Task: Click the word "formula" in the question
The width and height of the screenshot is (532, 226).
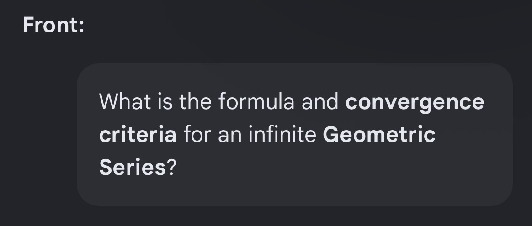Action: [256, 102]
